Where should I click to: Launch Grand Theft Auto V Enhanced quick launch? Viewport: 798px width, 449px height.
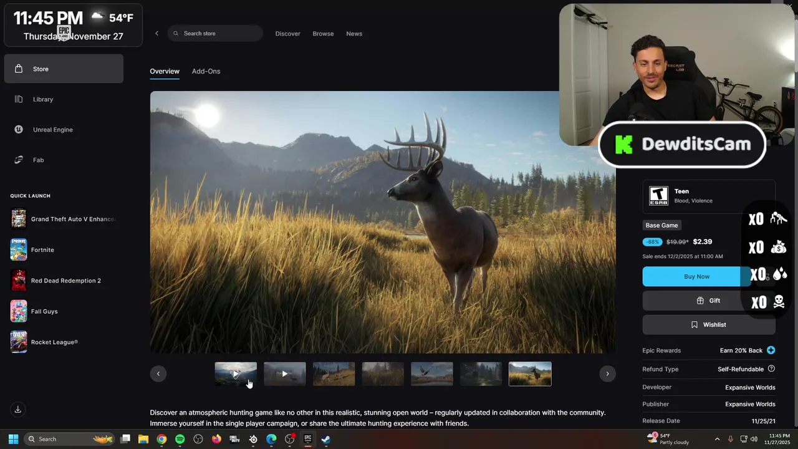(x=64, y=219)
